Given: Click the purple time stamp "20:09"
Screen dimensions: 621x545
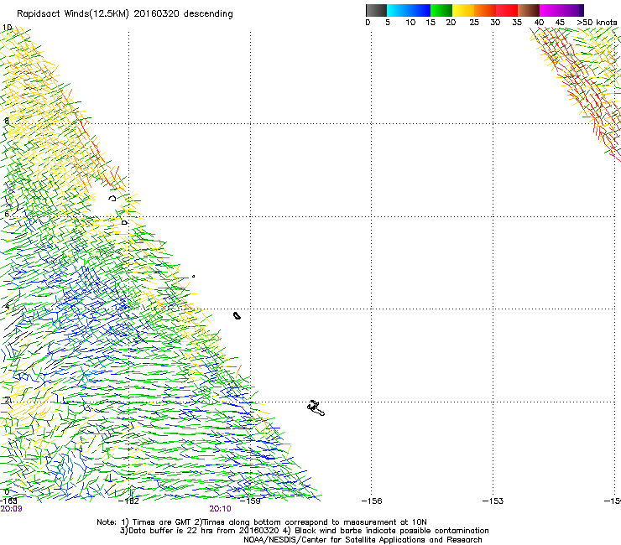Looking at the screenshot, I should pyautogui.click(x=11, y=509).
